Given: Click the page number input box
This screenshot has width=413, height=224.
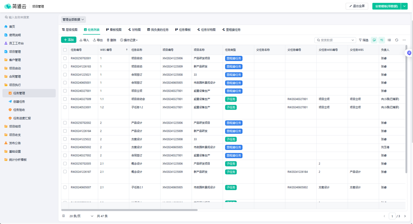Looking at the screenshot, I should (392, 216).
